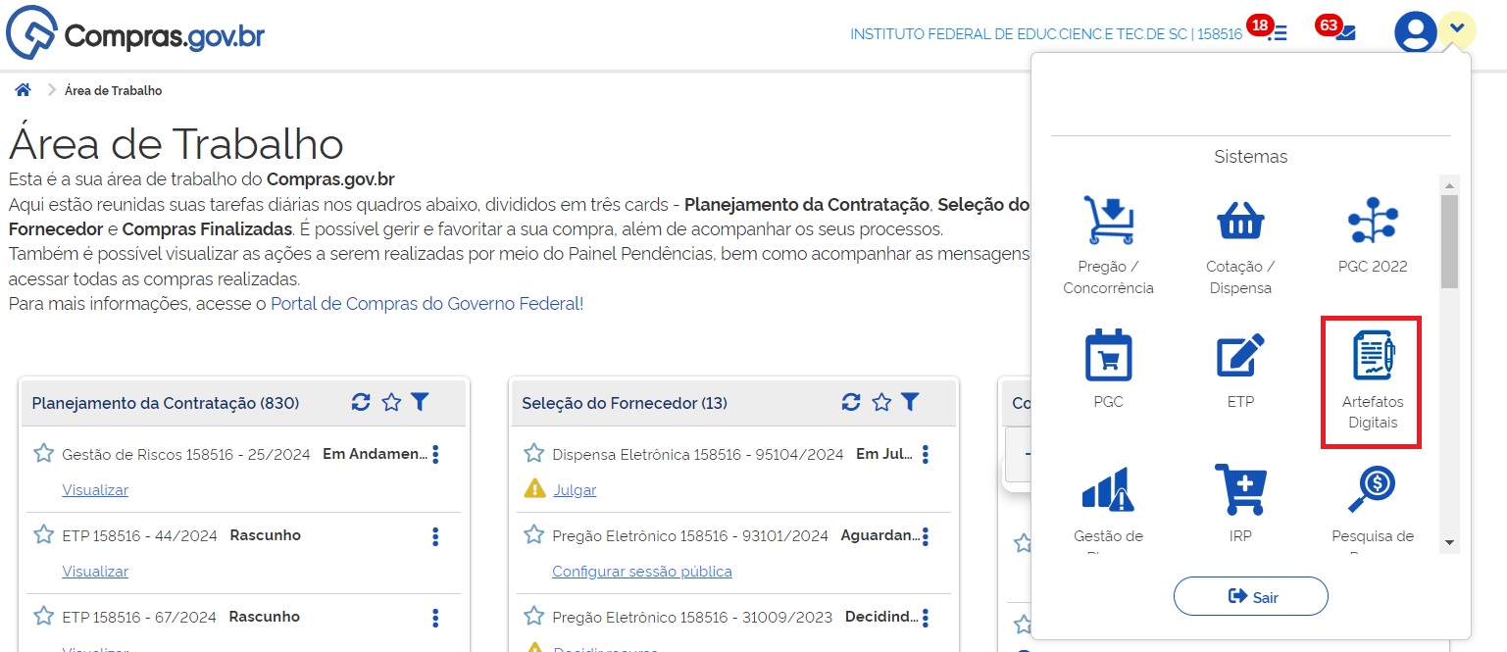Click the Sistemas panel scrollbar down arrow

[1449, 542]
